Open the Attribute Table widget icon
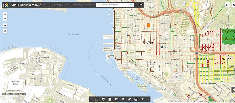Viewport: 235px width, 103px height. (x=136, y=99)
